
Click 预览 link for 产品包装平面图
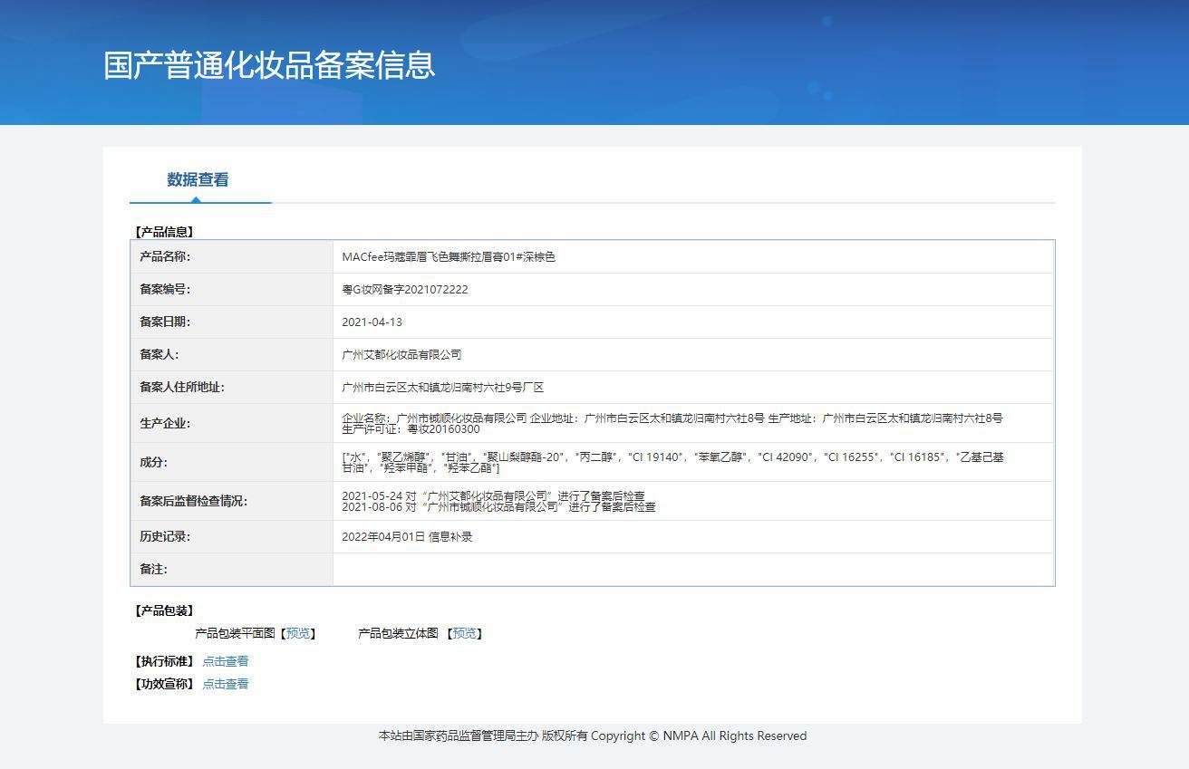[x=297, y=633]
